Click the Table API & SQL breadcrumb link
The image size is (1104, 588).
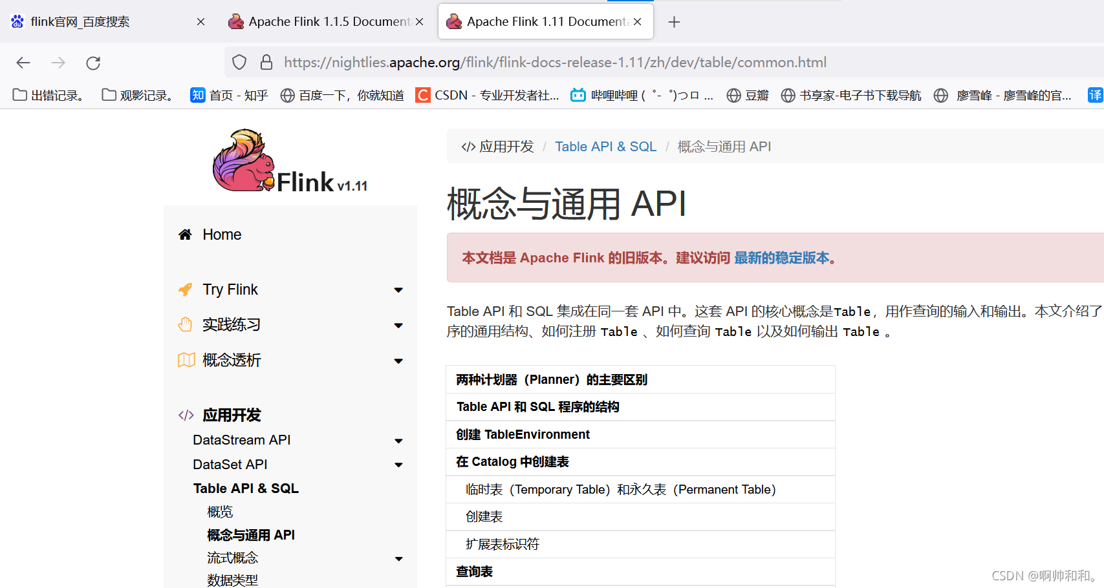(x=605, y=147)
